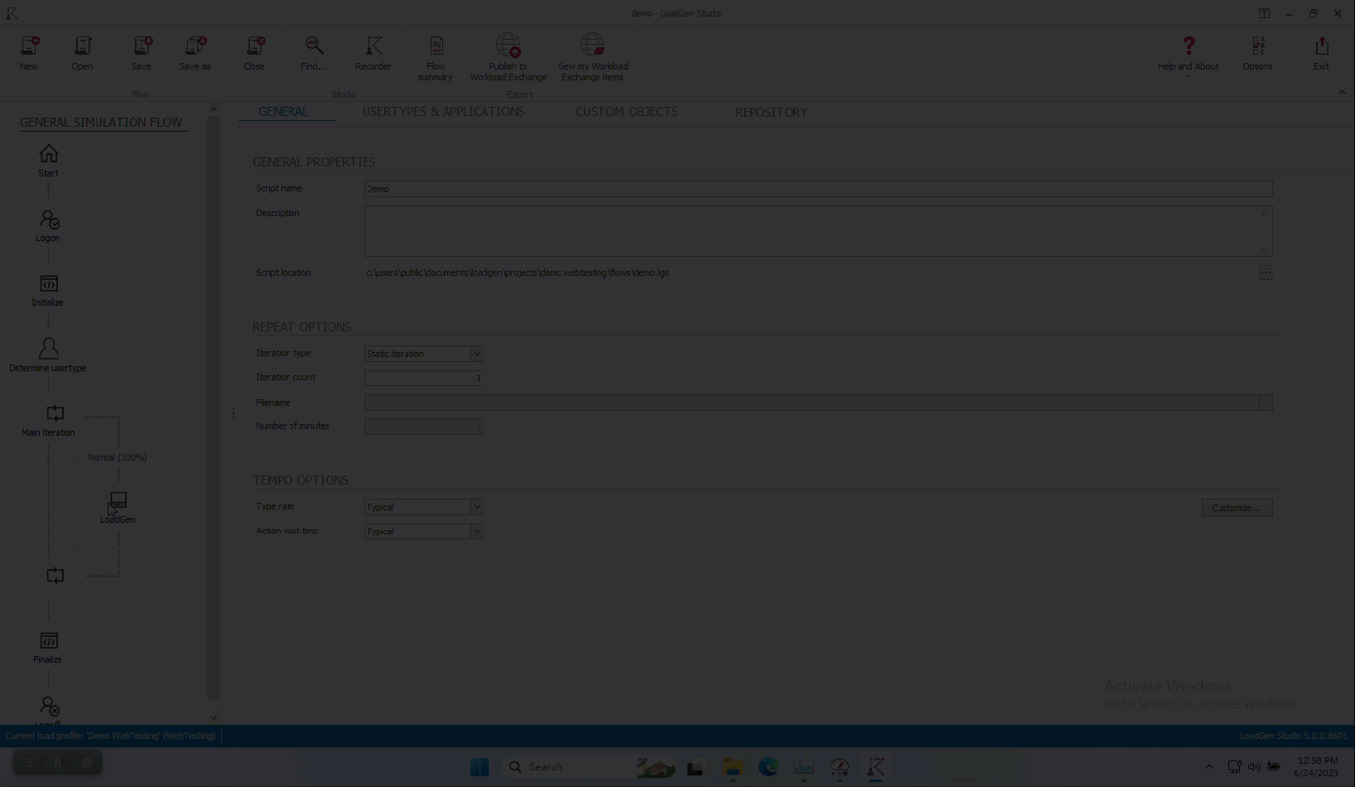The image size is (1355, 787).
Task: Browse for script location with ellipsis button
Action: click(1266, 273)
